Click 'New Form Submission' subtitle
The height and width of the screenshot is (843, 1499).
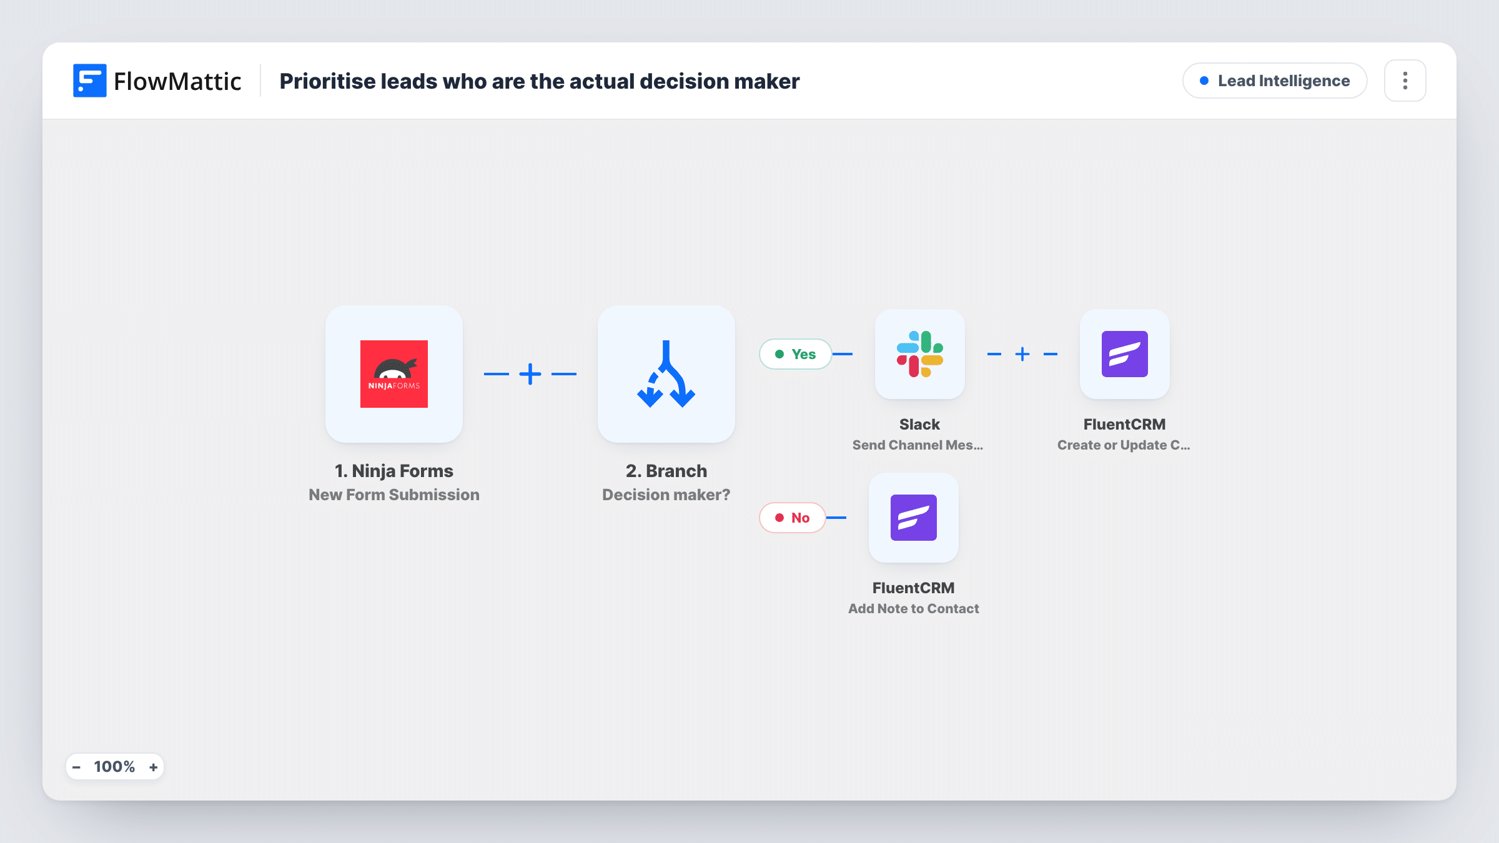coord(394,495)
